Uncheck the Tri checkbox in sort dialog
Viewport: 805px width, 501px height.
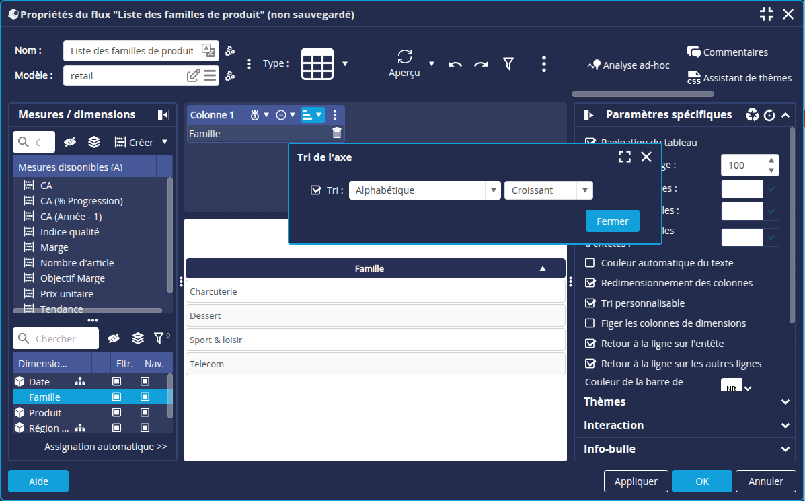click(315, 190)
